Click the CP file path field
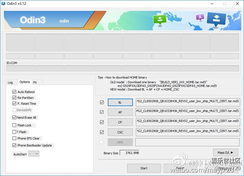 pos(188,122)
